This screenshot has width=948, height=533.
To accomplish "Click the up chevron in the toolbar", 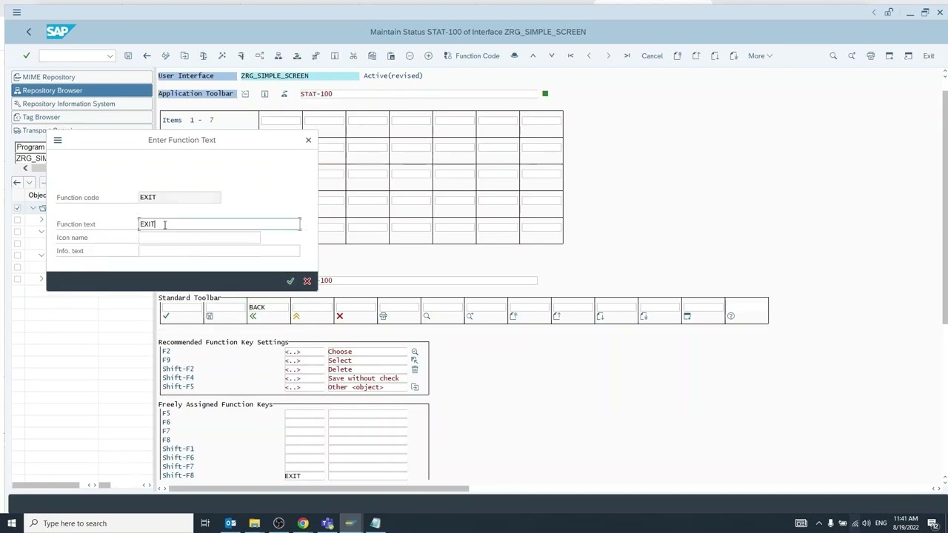I will [x=533, y=56].
